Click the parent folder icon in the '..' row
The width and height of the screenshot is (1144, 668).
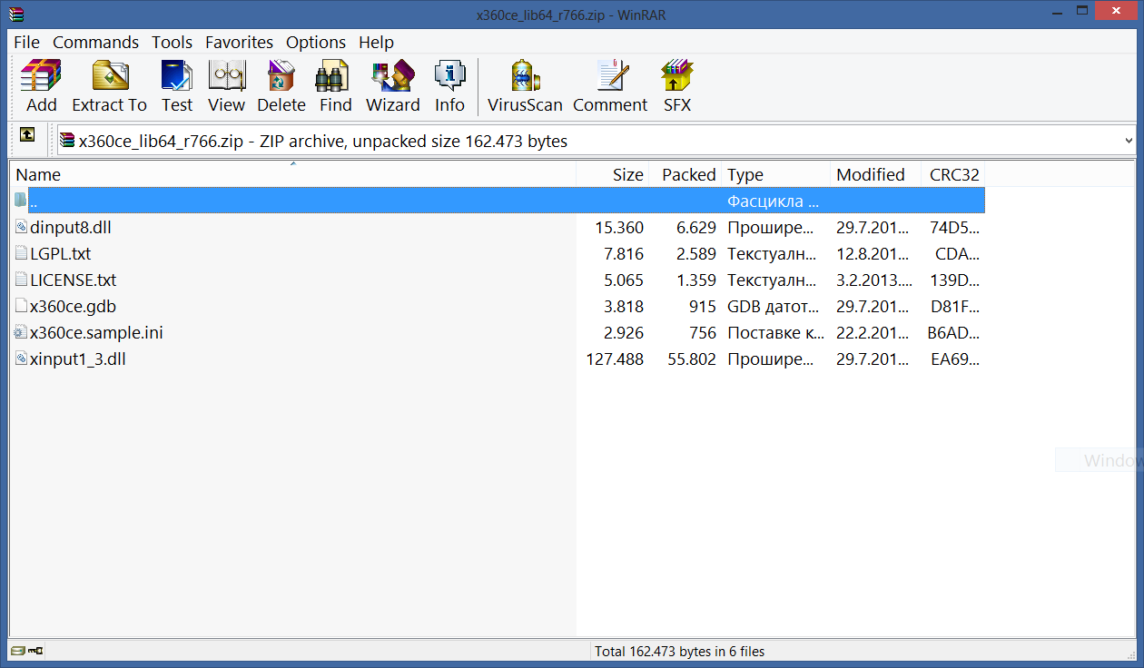pos(21,201)
